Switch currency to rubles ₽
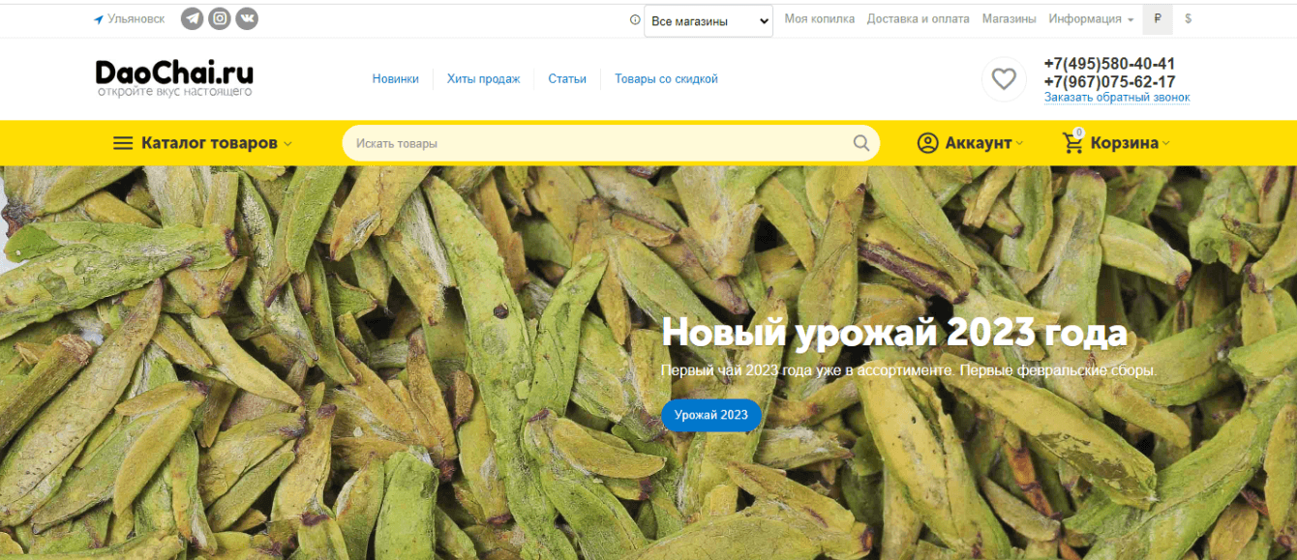 click(1158, 19)
